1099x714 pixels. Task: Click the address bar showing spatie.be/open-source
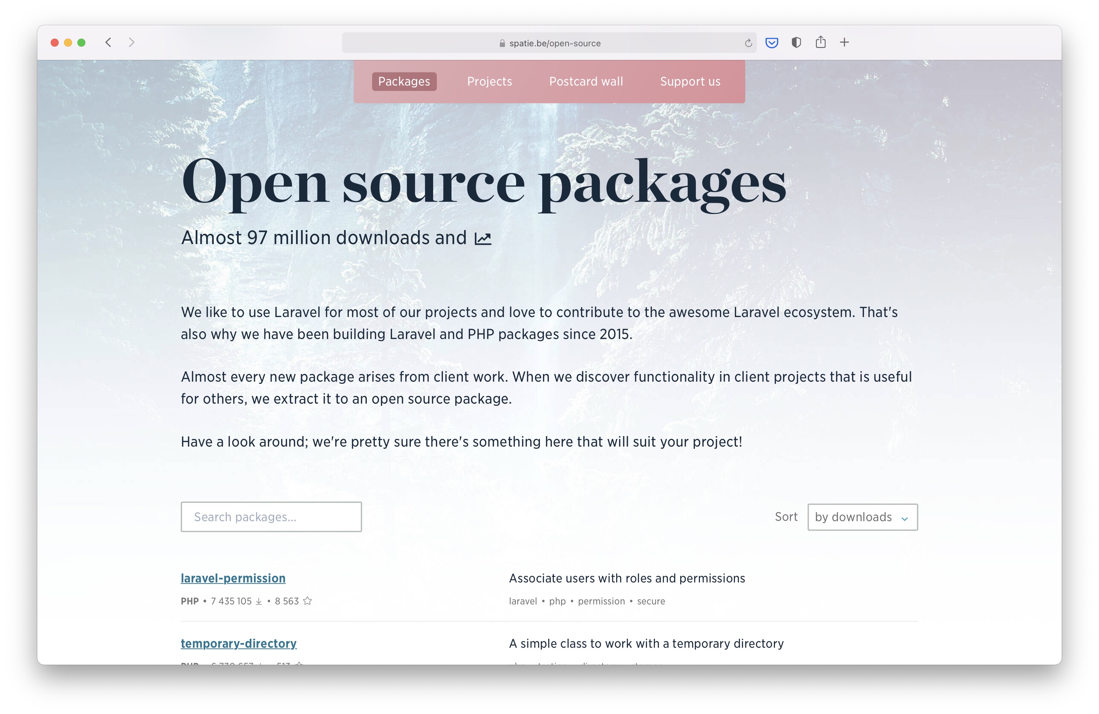pos(549,43)
